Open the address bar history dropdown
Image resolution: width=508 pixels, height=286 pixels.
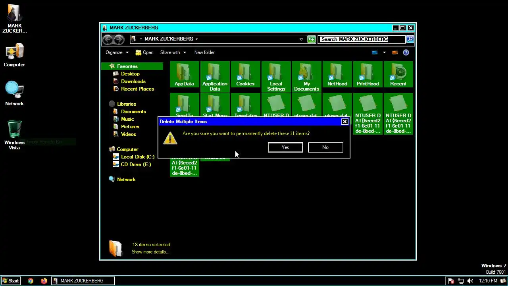click(x=301, y=39)
